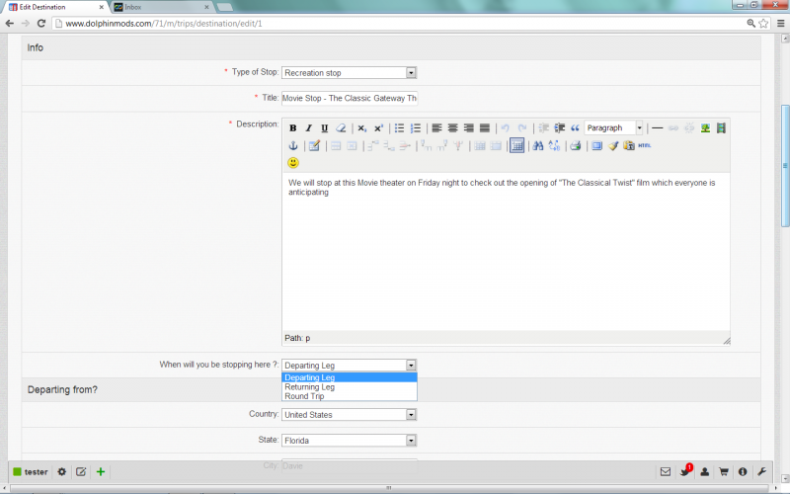Insert an emoticon with the smiley icon
The image size is (790, 494).
(293, 163)
